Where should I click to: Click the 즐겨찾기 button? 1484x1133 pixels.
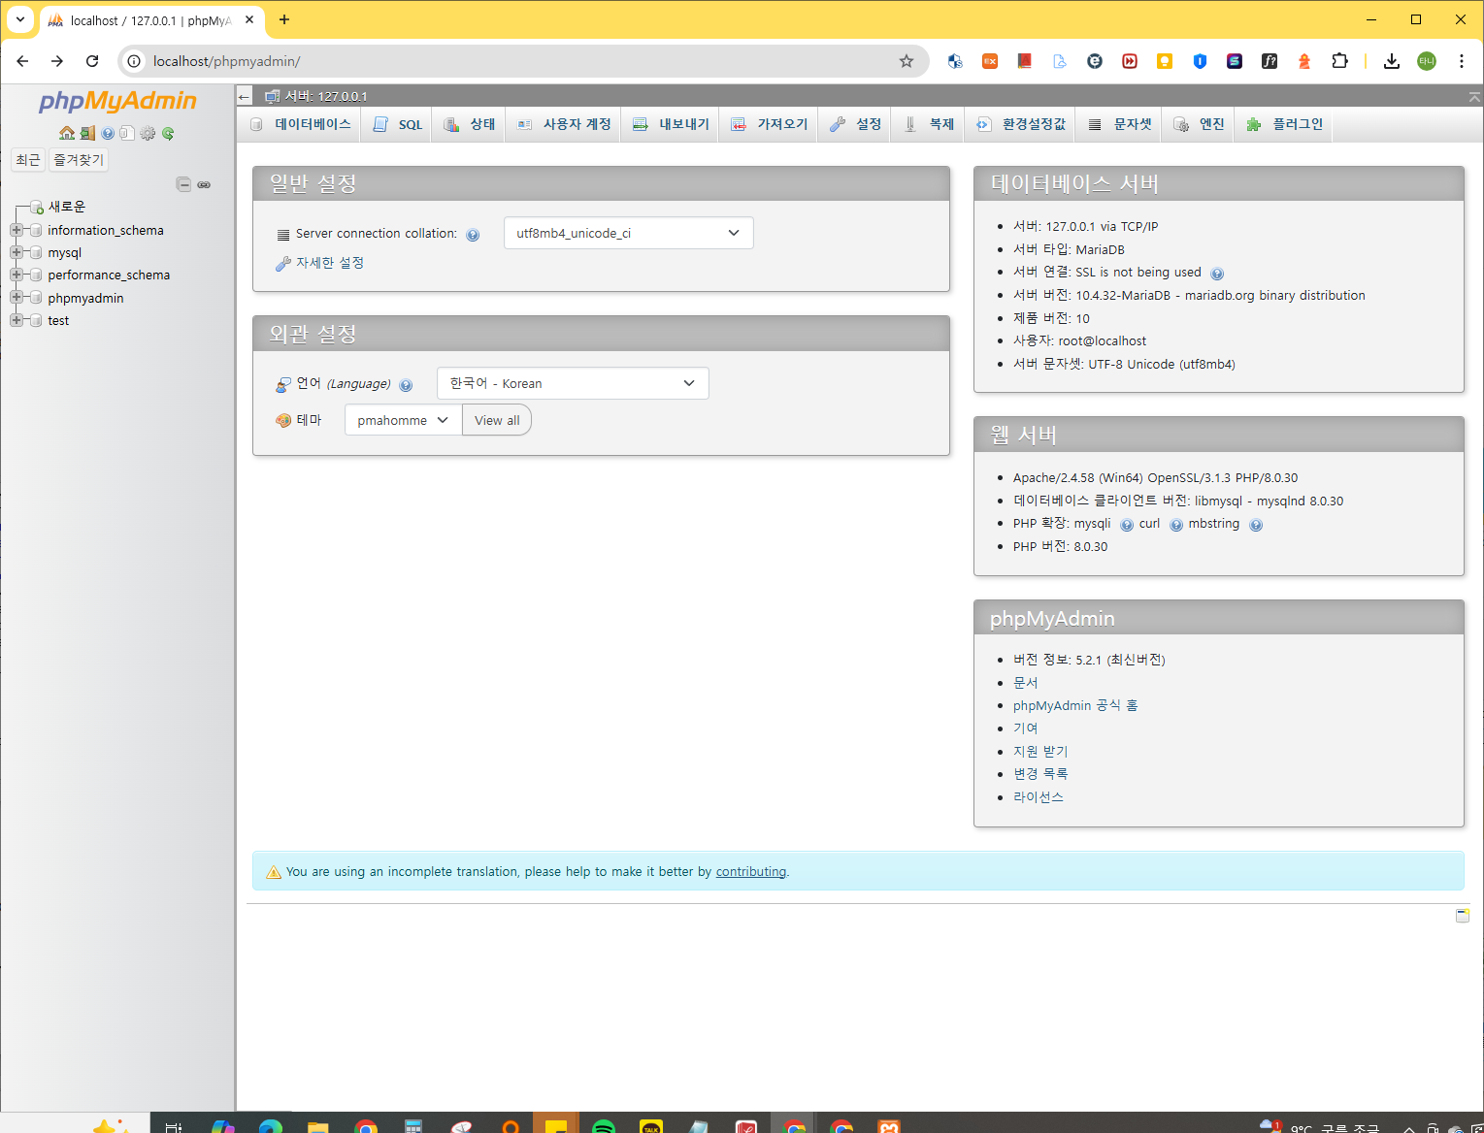coord(79,160)
